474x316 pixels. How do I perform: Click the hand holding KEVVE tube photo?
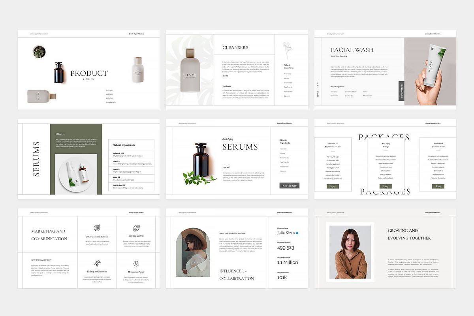tap(430, 71)
